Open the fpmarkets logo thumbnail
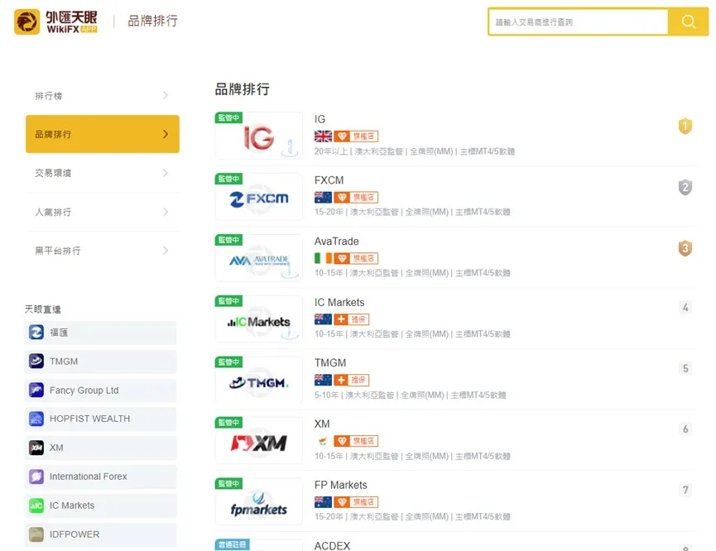Viewport: 716px width, 551px height. pyautogui.click(x=259, y=501)
